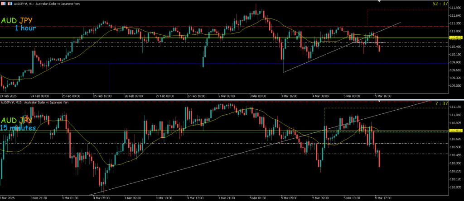This screenshot has height=201, width=464.
Task: Click the M15 chart window icon
Action: click(x=2, y=103)
